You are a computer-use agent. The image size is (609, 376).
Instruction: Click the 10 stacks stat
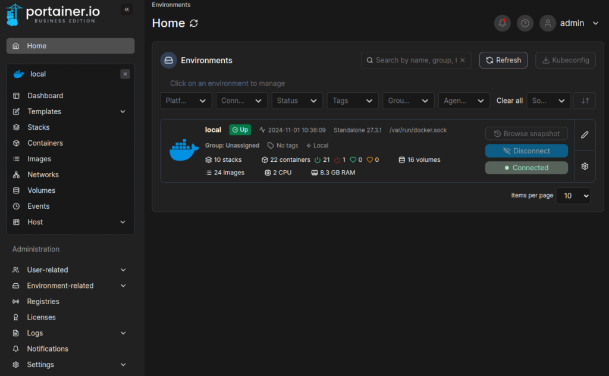click(x=224, y=159)
